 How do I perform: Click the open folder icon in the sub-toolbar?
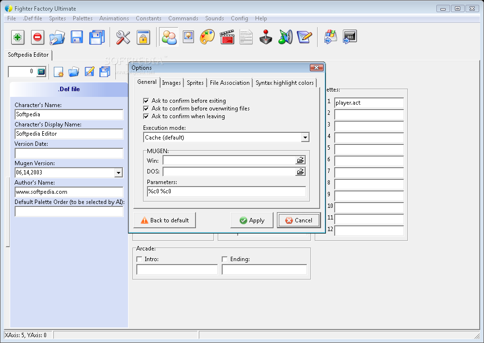click(74, 72)
